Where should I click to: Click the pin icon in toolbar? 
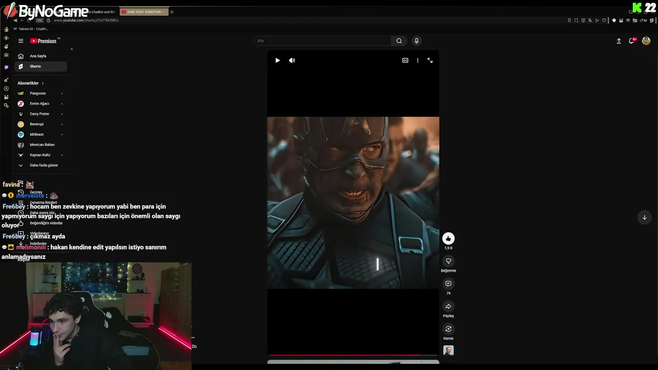[570, 21]
